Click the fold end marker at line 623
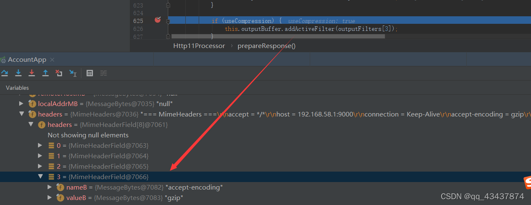 click(168, 5)
